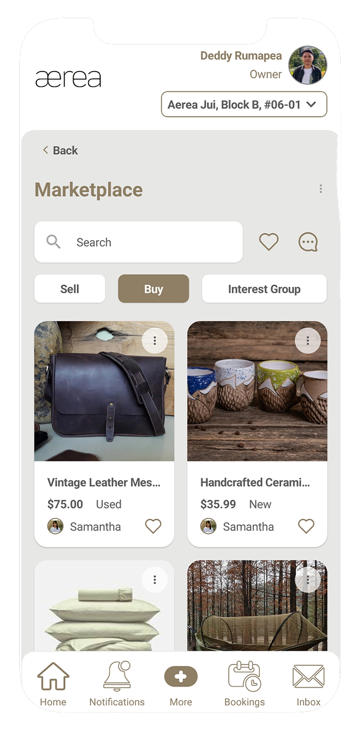The height and width of the screenshot is (730, 361).
Task: Open the Marketplace overflow menu dots
Action: click(321, 189)
